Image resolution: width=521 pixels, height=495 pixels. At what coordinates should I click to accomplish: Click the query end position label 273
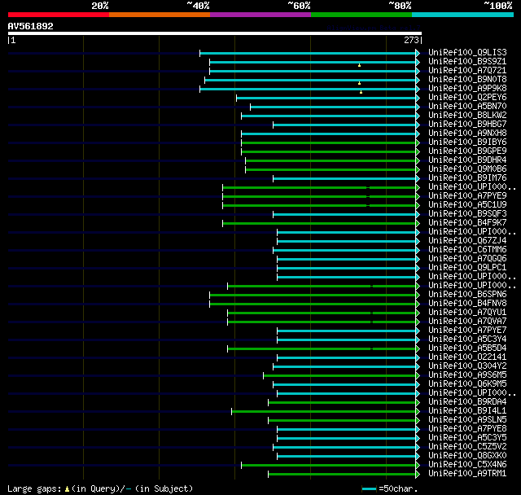coord(411,40)
